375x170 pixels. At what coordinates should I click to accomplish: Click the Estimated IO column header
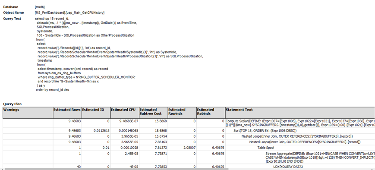pos(96,113)
